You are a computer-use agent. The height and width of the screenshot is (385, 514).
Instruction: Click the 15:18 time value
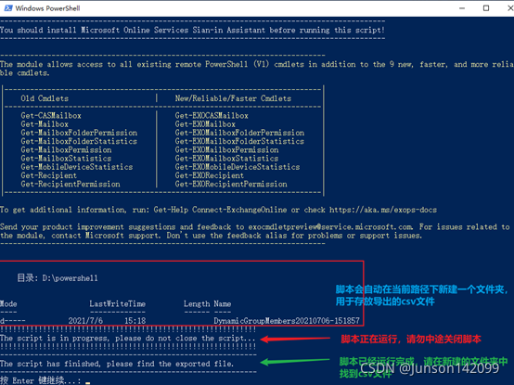click(x=135, y=321)
